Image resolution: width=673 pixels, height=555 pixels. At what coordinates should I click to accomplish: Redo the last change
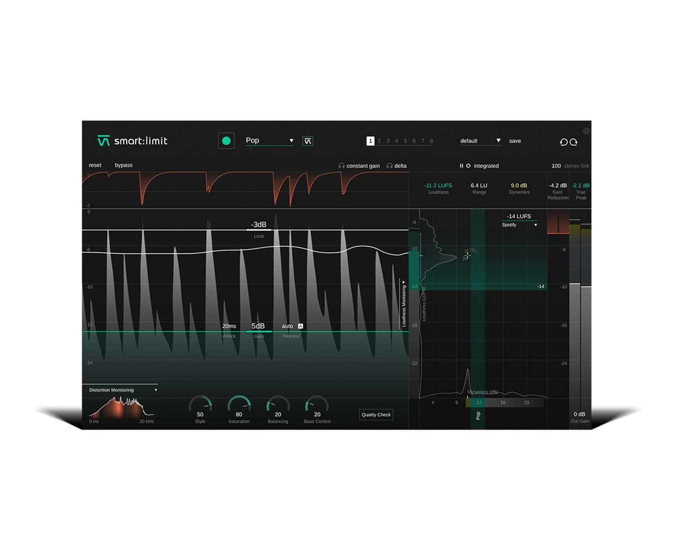click(x=574, y=142)
